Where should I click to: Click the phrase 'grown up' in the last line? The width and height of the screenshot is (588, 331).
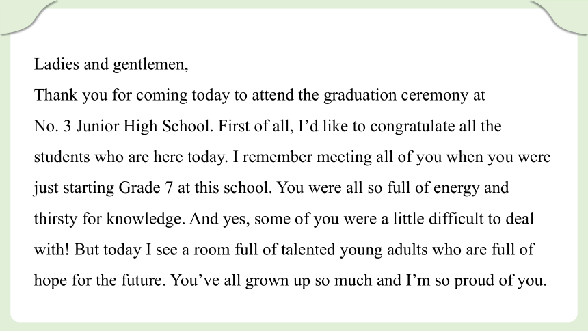(x=278, y=281)
